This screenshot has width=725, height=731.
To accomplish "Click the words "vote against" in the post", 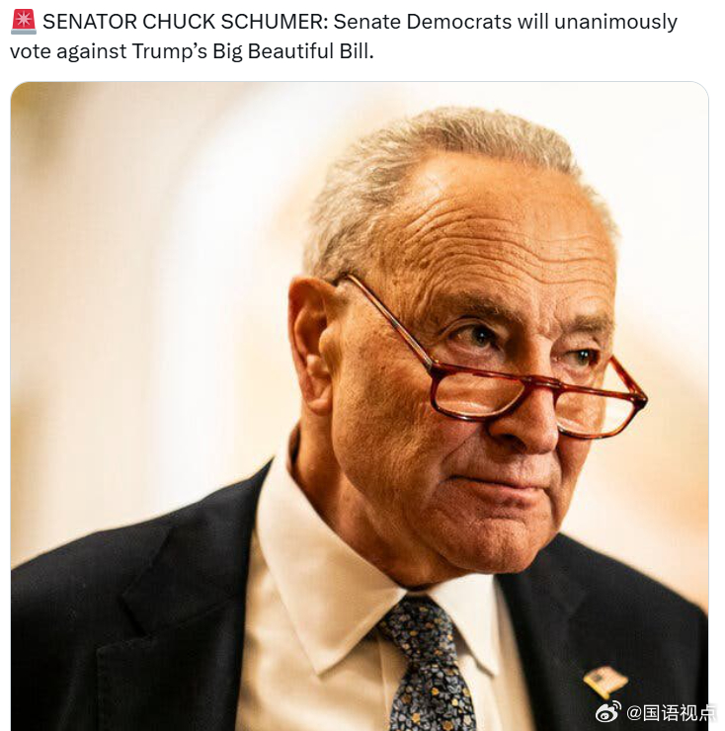I will 68,51.
